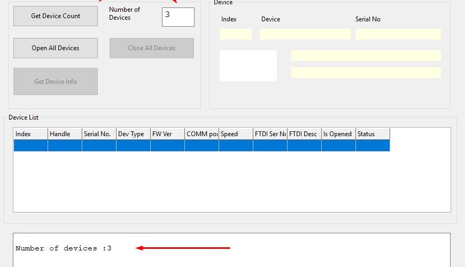
Task: Click the FTDI Desc column header
Action: pyautogui.click(x=304, y=134)
